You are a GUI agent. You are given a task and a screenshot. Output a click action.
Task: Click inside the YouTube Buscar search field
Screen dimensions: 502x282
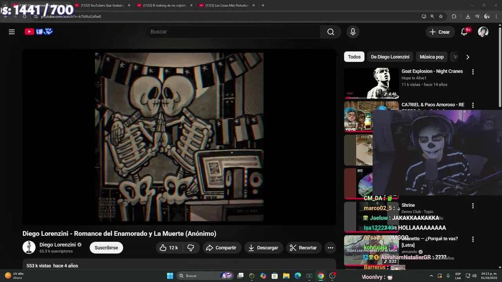233,32
